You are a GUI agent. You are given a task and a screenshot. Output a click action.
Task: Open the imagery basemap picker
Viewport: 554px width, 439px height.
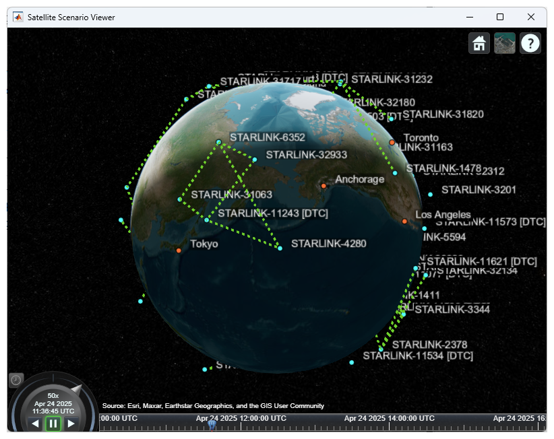click(505, 43)
